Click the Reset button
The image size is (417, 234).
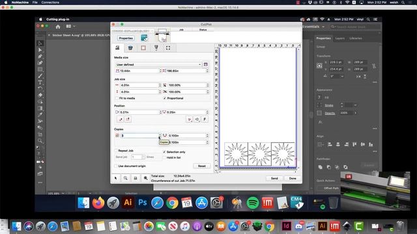(201, 166)
